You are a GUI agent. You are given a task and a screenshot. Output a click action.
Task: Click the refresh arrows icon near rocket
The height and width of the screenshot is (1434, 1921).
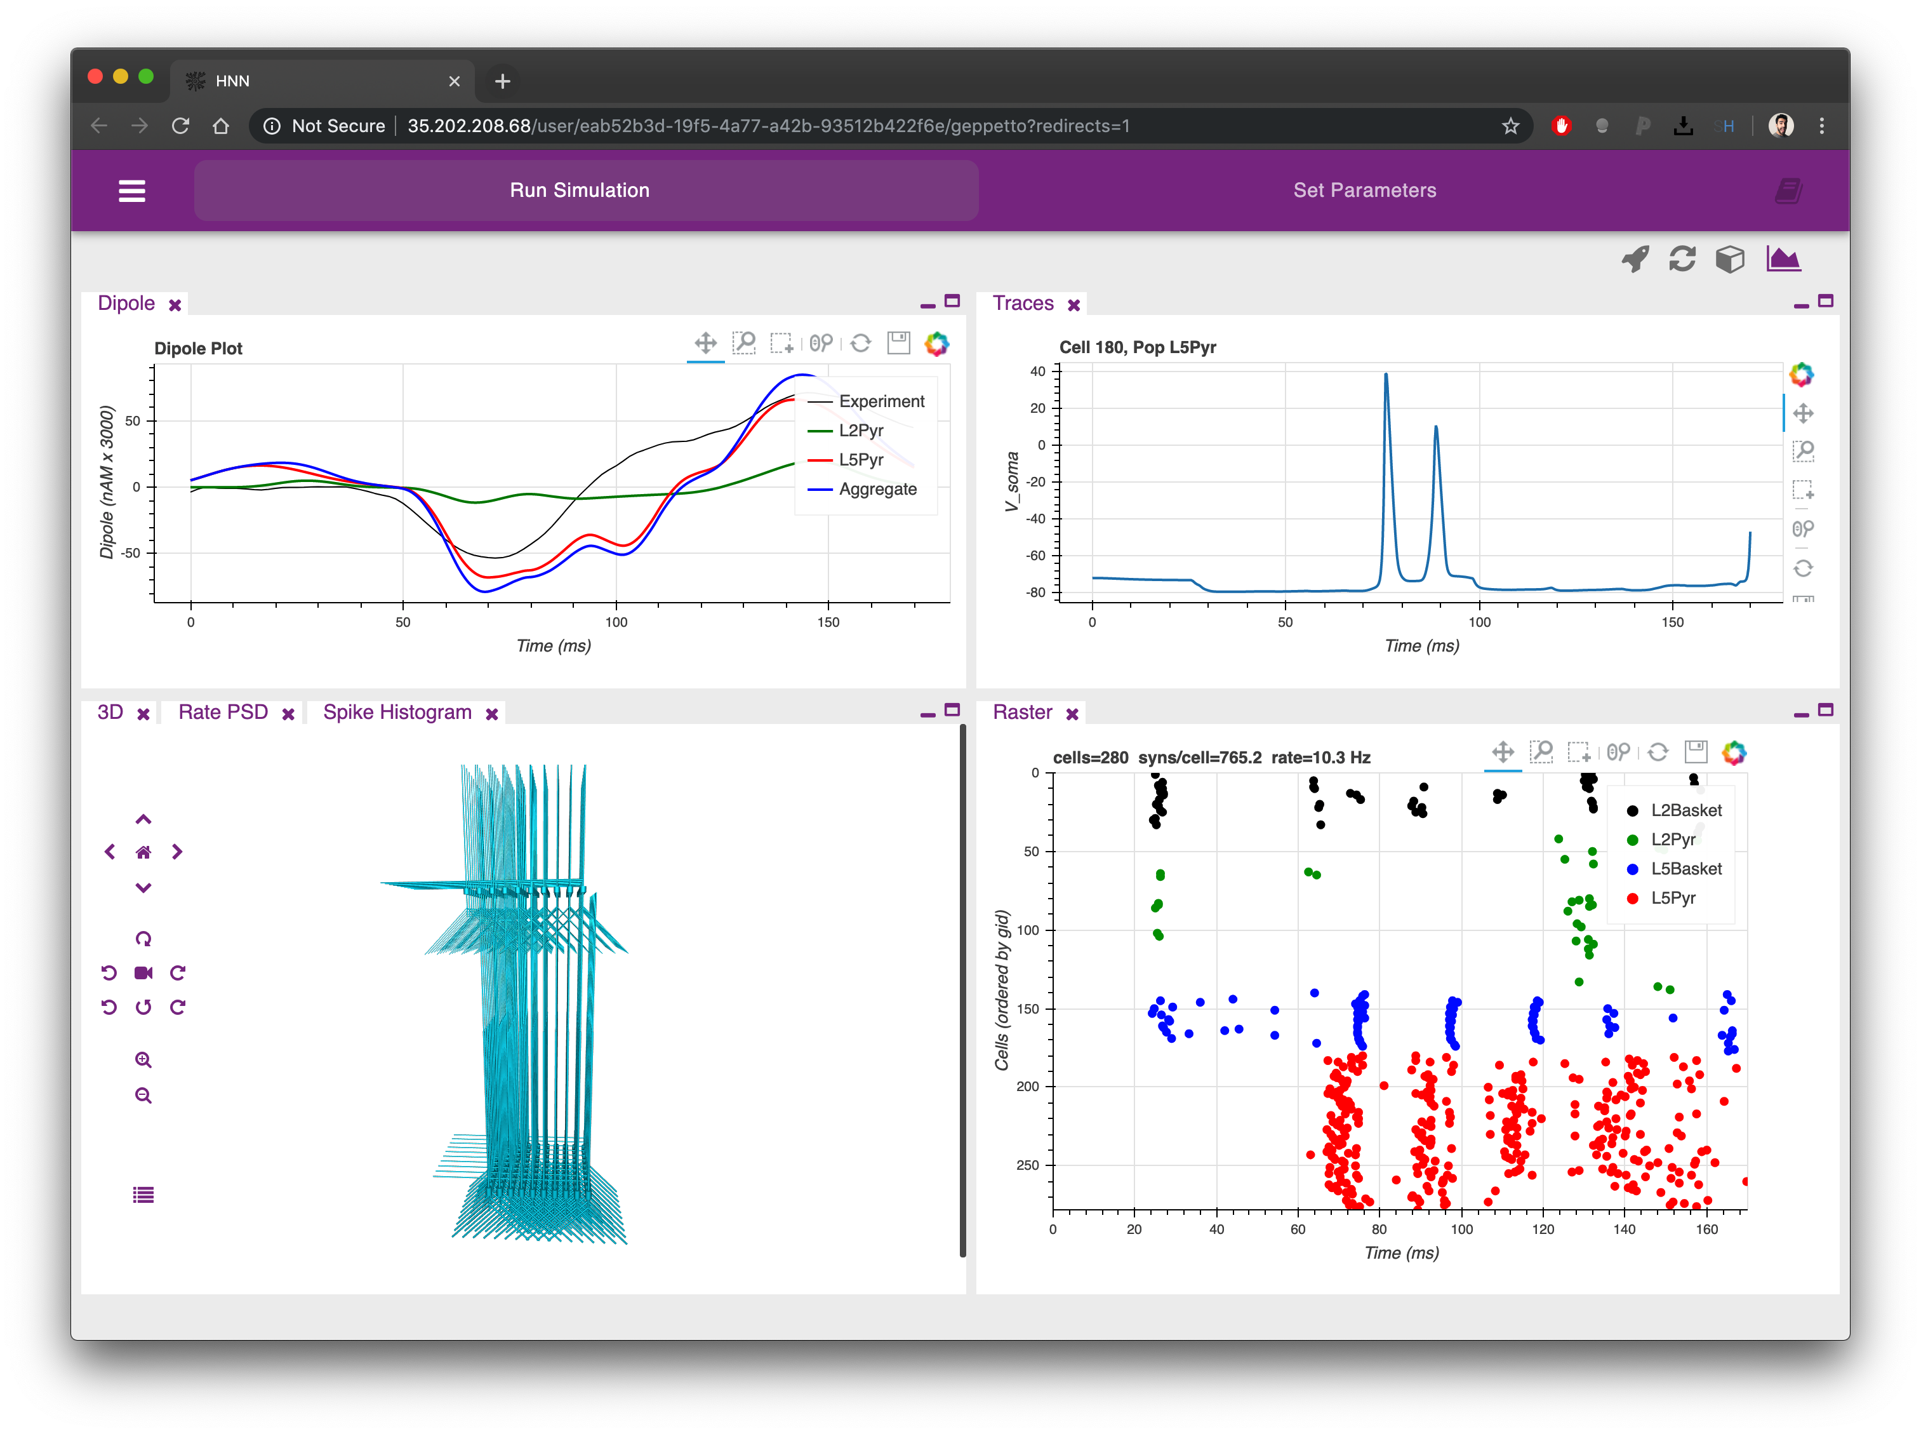(x=1682, y=258)
